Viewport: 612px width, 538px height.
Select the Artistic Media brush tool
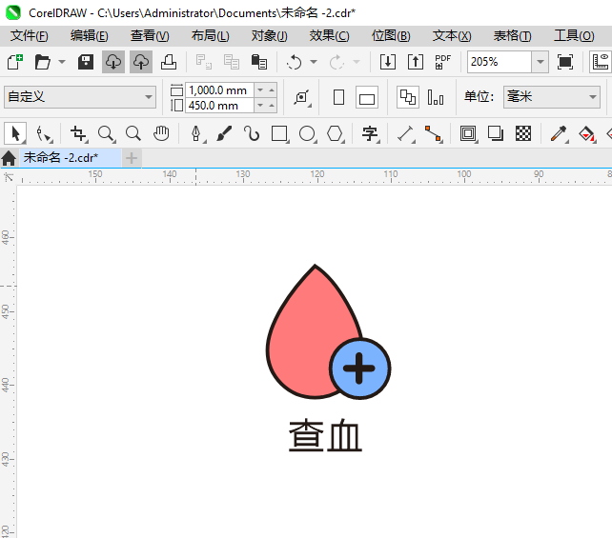pos(224,133)
